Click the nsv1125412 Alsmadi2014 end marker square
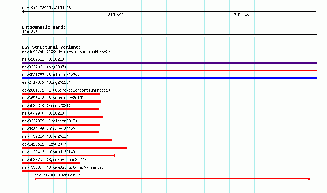 tap(115, 156)
